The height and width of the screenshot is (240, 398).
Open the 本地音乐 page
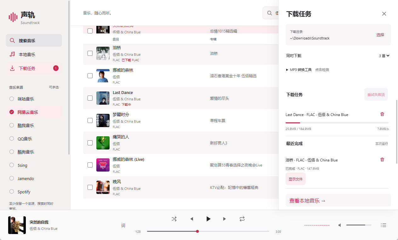click(x=34, y=54)
